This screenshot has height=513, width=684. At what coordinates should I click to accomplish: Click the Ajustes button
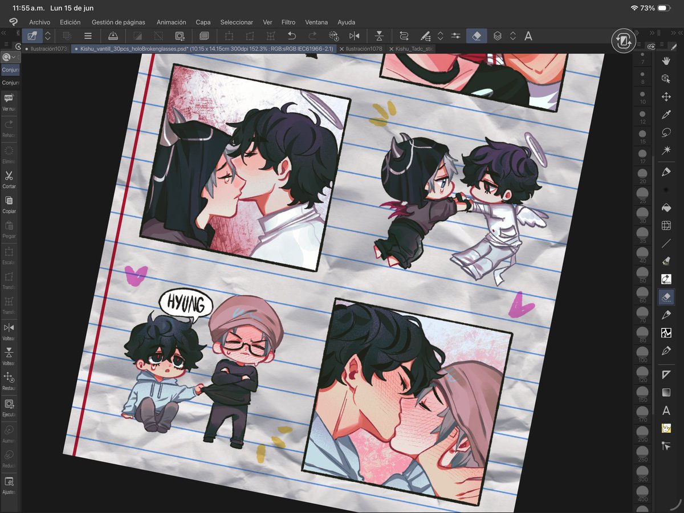(9, 486)
